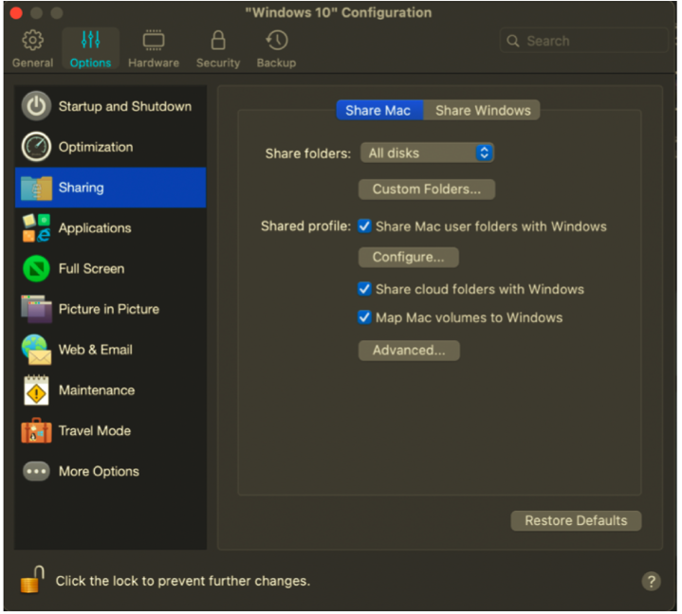The image size is (682, 614).
Task: Switch to the Share Windows tab
Action: pos(482,110)
